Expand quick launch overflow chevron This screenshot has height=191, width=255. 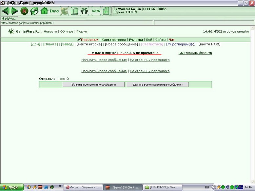(60, 186)
